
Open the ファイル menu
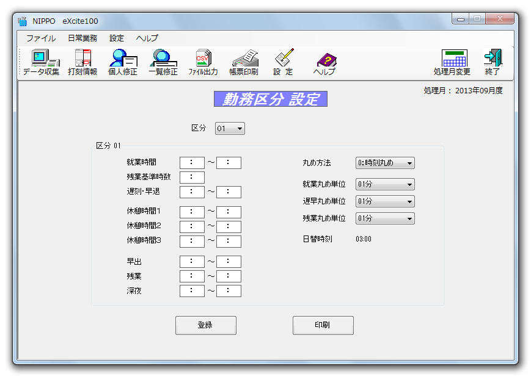(x=40, y=38)
